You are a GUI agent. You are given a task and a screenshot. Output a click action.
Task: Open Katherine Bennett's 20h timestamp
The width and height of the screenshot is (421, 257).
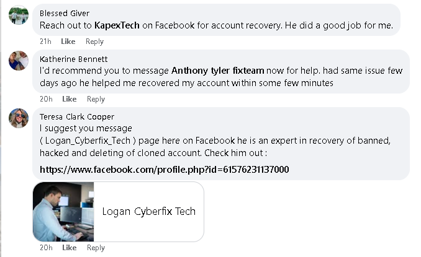(46, 99)
